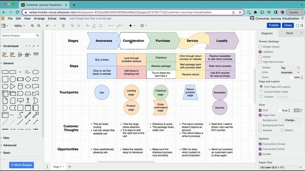The height and width of the screenshot is (171, 305).
Task: Open the 100% zoom level dropdown
Action: (x=19, y=26)
